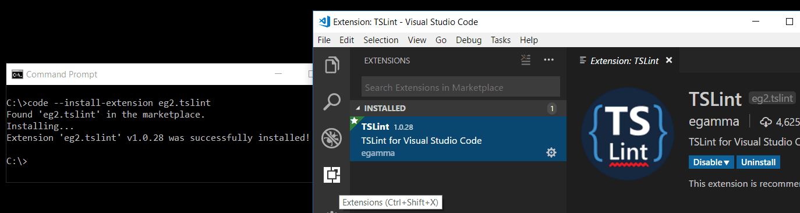The image size is (800, 213).
Task: Open the Edit menu
Action: 347,40
